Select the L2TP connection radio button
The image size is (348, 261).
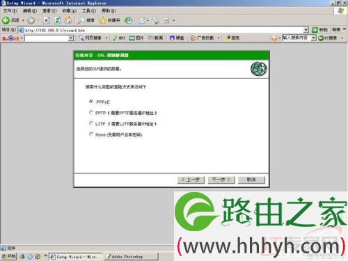click(91, 123)
